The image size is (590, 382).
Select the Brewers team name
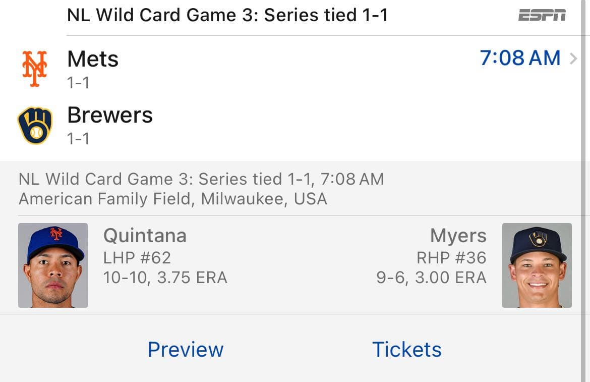coord(110,115)
